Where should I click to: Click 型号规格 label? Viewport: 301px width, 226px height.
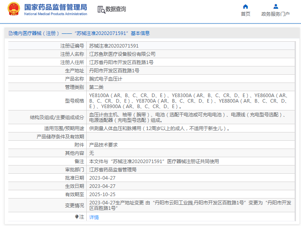click(74, 101)
